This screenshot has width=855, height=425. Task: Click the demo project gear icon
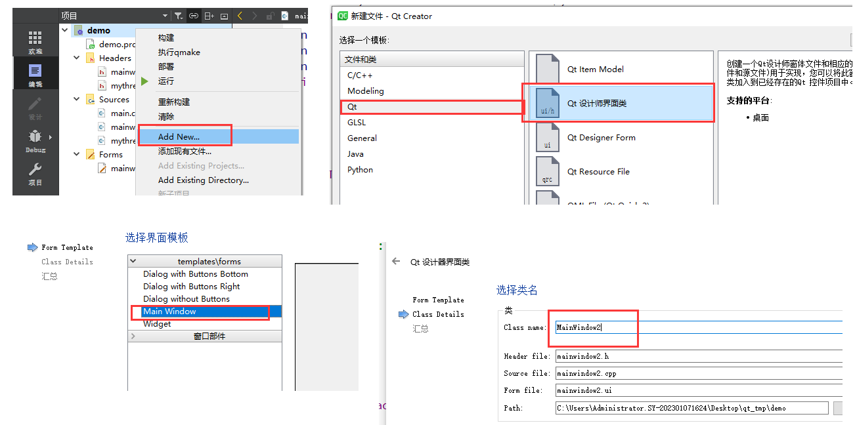[x=79, y=31]
